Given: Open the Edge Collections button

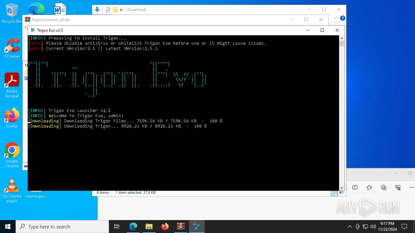Looking at the screenshot, I should [x=384, y=187].
